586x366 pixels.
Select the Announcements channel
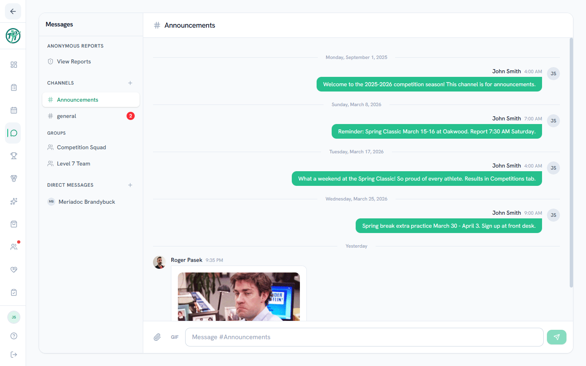[x=91, y=100]
